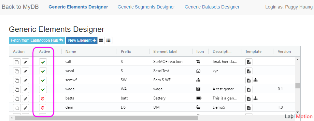Sort by the Template column header

(253, 52)
